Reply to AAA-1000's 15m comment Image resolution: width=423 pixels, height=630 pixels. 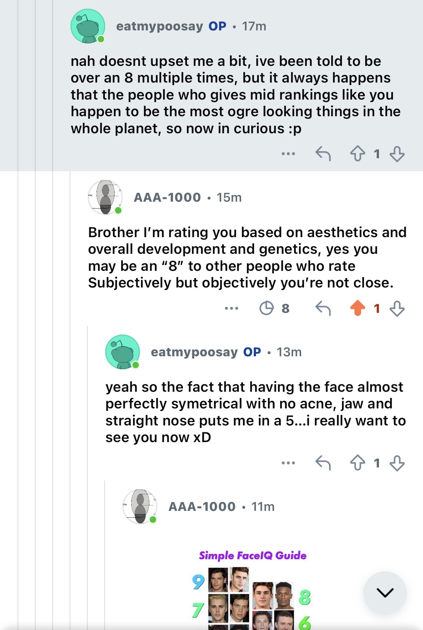pyautogui.click(x=323, y=308)
